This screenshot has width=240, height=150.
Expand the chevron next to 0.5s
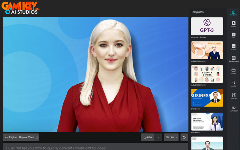point(159,137)
